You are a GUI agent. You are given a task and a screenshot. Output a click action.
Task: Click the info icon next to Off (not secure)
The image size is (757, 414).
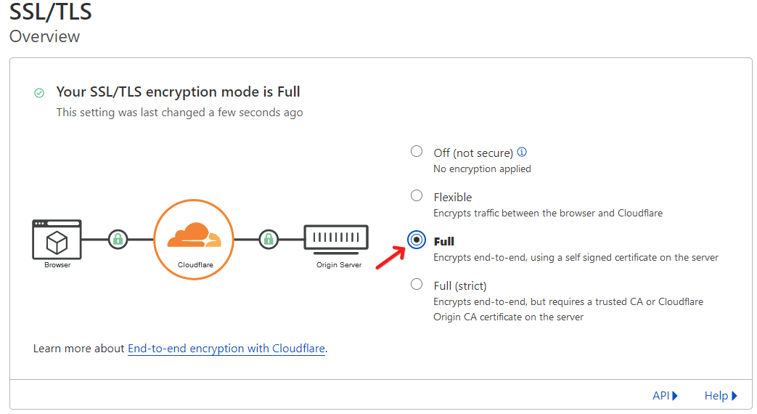(522, 153)
